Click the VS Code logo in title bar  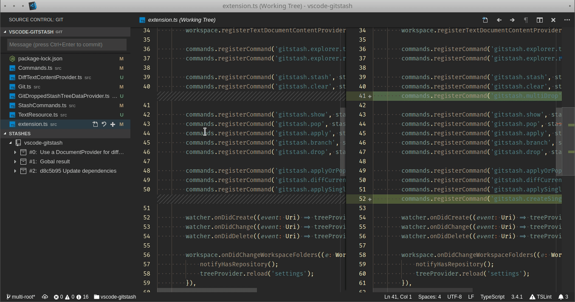[33, 6]
